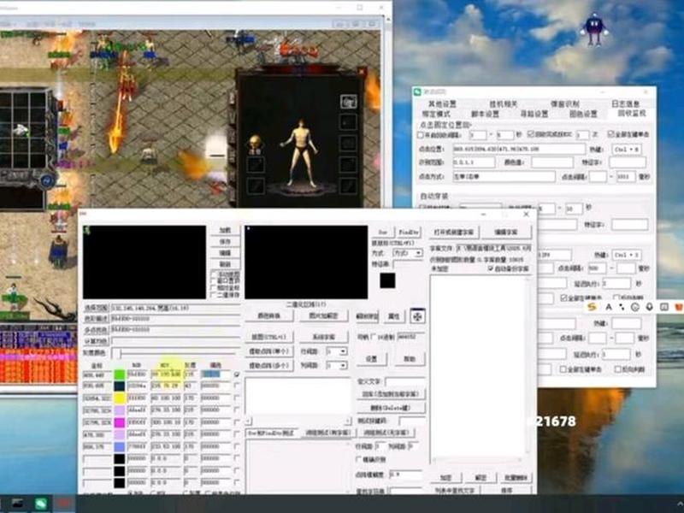Image resolution: width=684 pixels, height=513 pixels.
Task: Open the dark window icon at the taskbar's left
Action: 18,504
